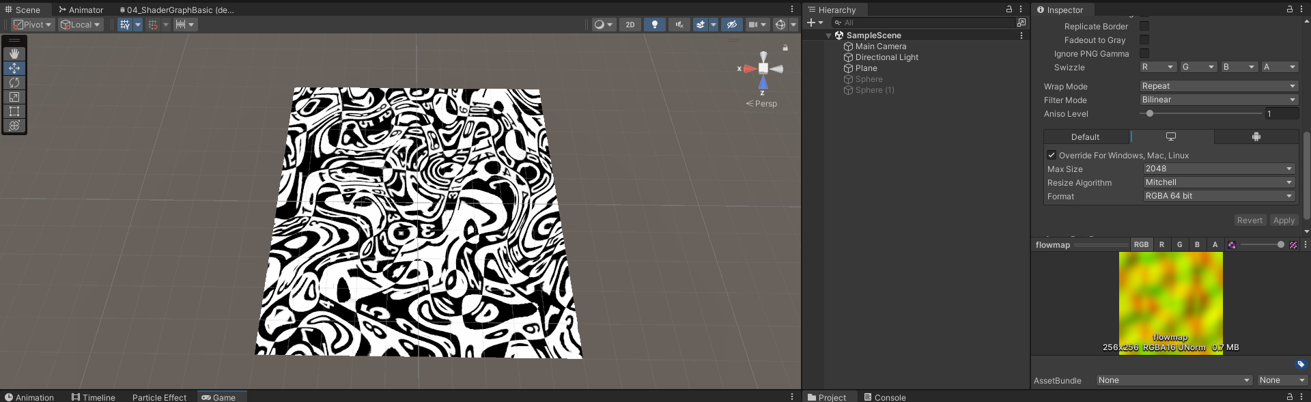Toggle scene audio mute icon

coord(679,25)
